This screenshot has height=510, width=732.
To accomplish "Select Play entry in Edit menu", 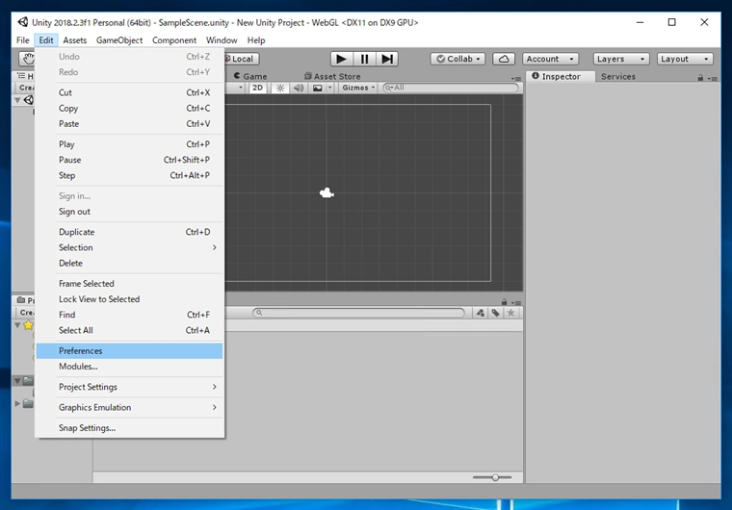I will click(x=129, y=144).
